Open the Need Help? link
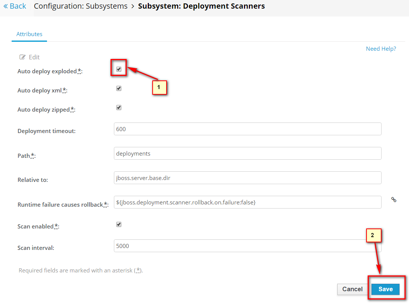The width and height of the screenshot is (409, 304). 381,49
